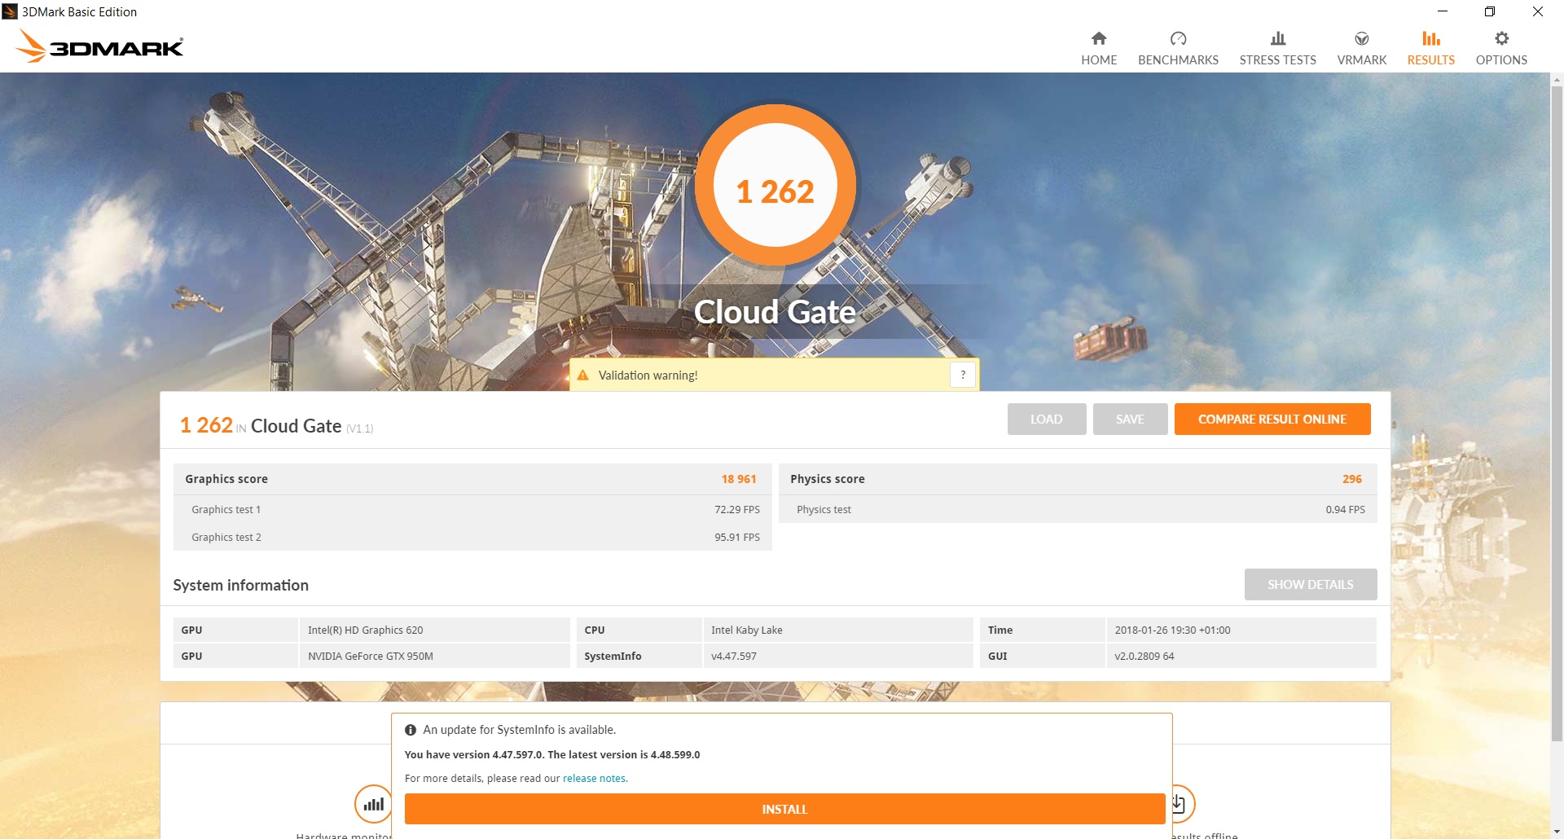Click the info icon in update notice
This screenshot has width=1564, height=839.
click(411, 730)
